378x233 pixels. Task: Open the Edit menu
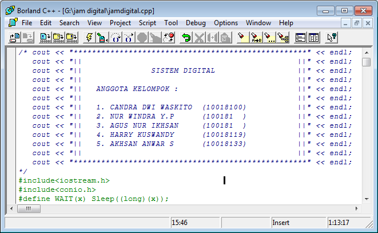tap(46, 23)
